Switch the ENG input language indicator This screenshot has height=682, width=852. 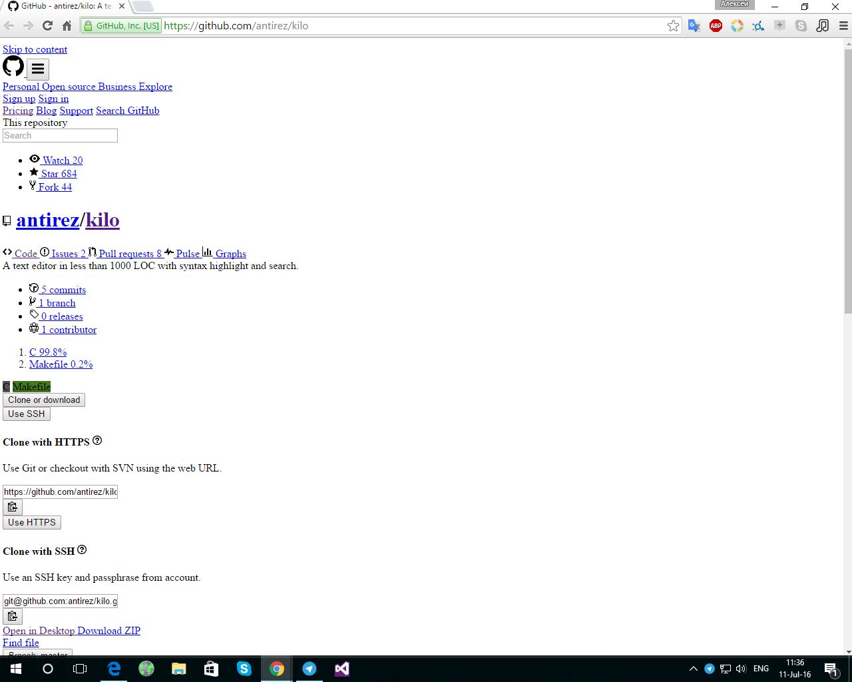tap(761, 669)
